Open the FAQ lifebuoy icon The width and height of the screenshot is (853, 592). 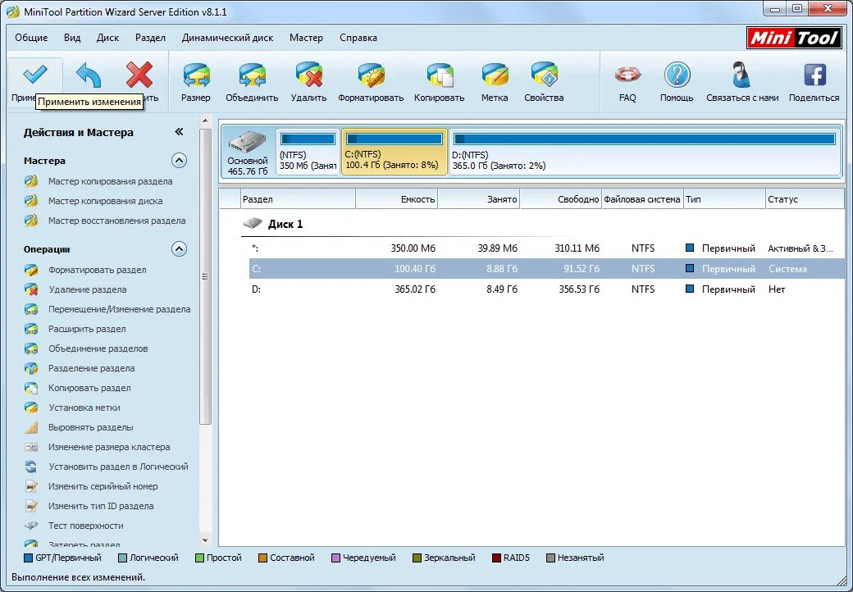[627, 75]
